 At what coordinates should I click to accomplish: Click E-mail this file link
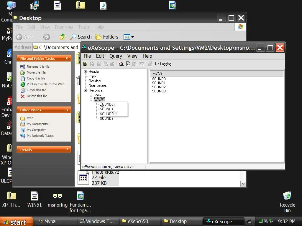36,90
